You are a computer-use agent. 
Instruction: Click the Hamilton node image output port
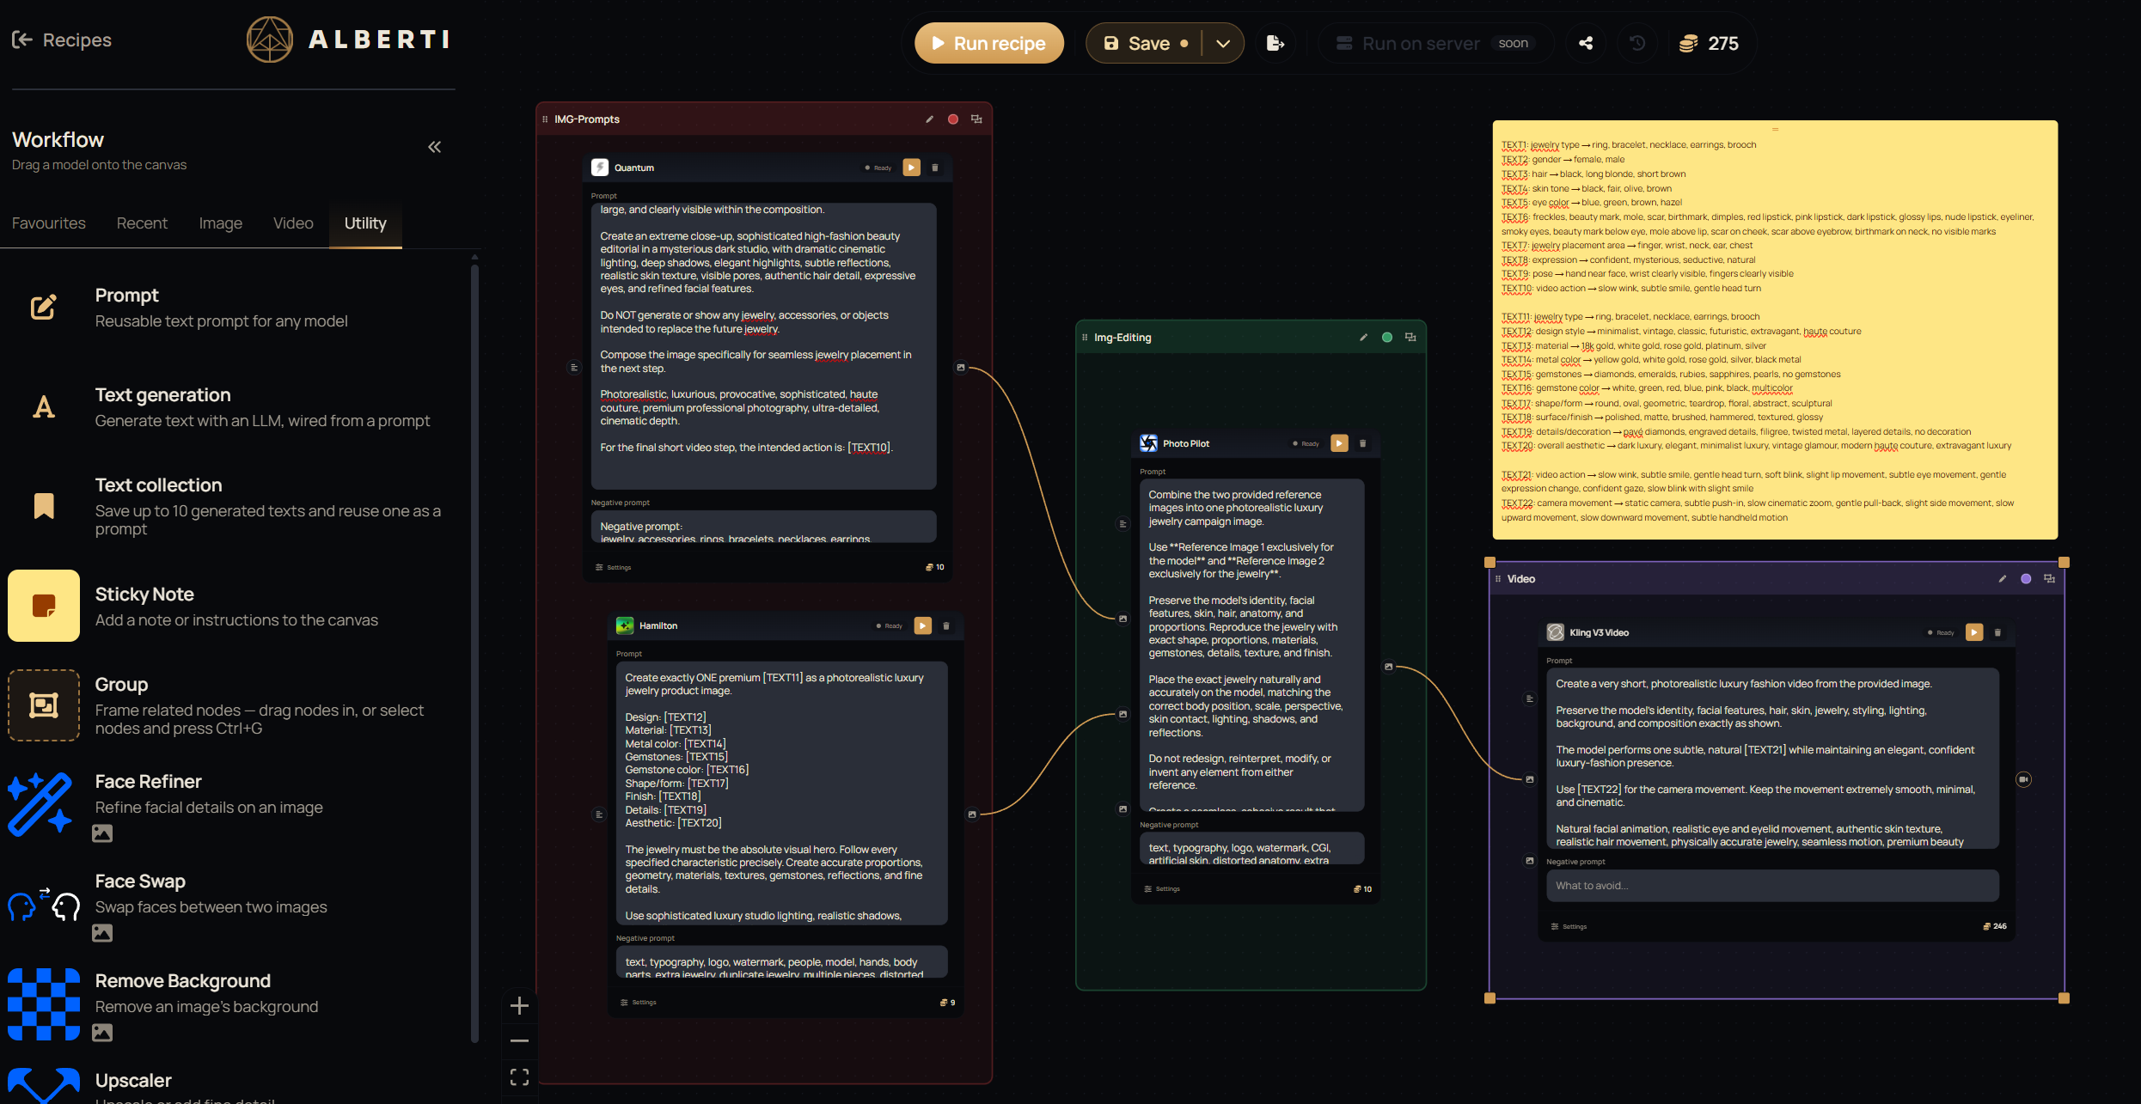click(972, 814)
